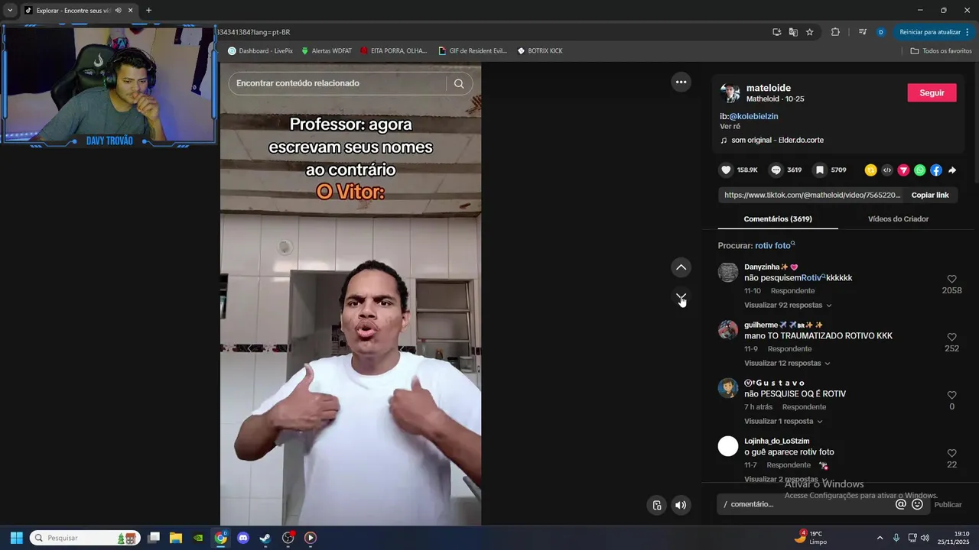Toggle auto-scroll icon beside volume button
This screenshot has height=550, width=979.
coord(656,505)
